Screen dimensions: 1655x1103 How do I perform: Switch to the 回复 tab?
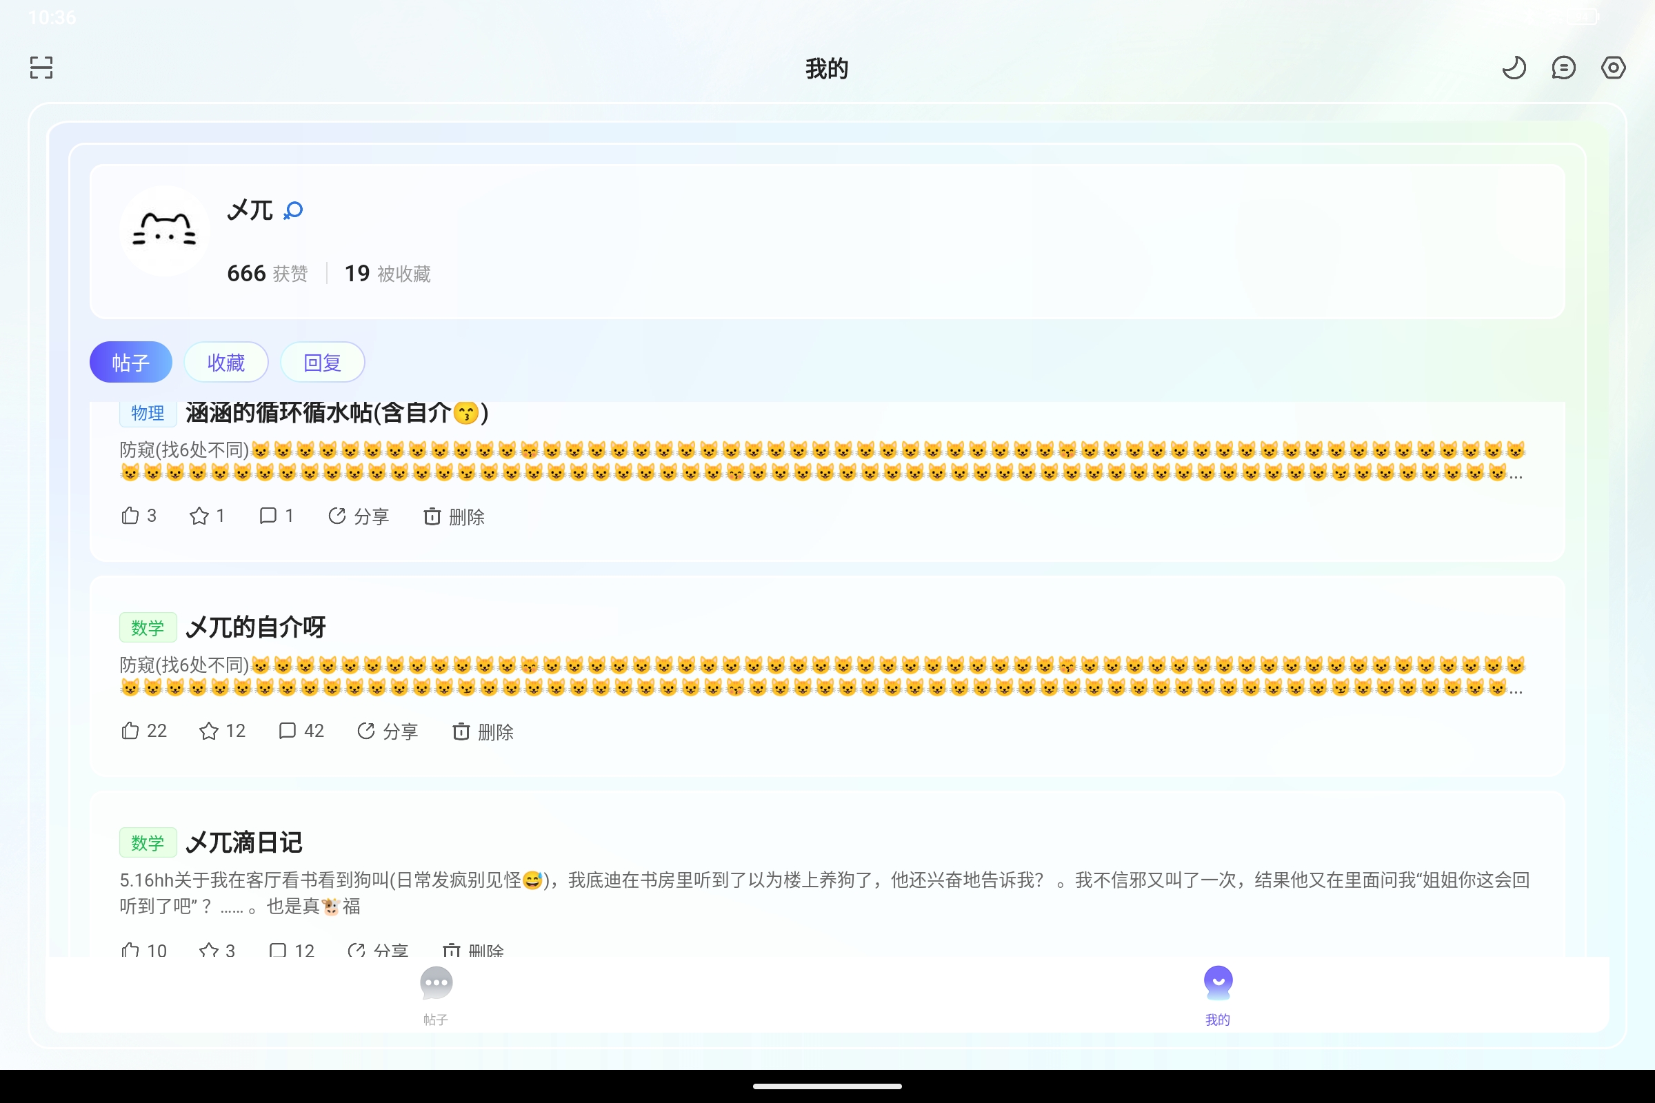322,363
